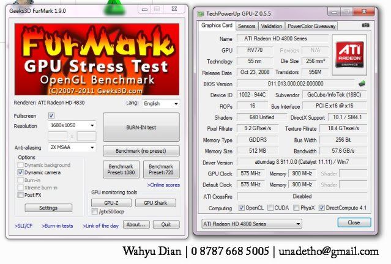
Task: Open the Anti-aliasing 2X MSAA dropdown
Action: pos(72,147)
